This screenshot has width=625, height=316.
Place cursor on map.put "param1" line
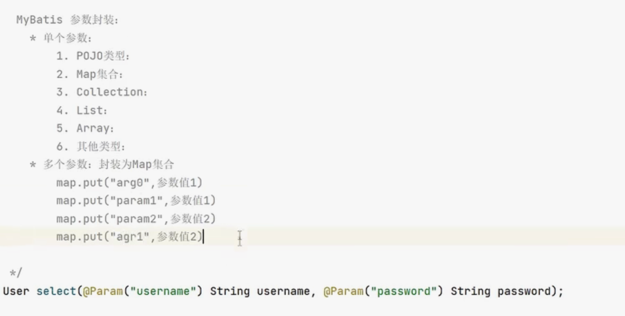135,200
